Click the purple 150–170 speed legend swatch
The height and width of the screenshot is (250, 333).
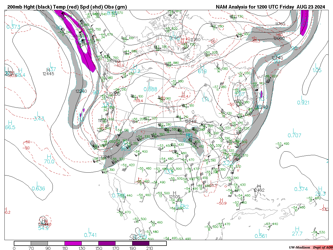pos(107,243)
